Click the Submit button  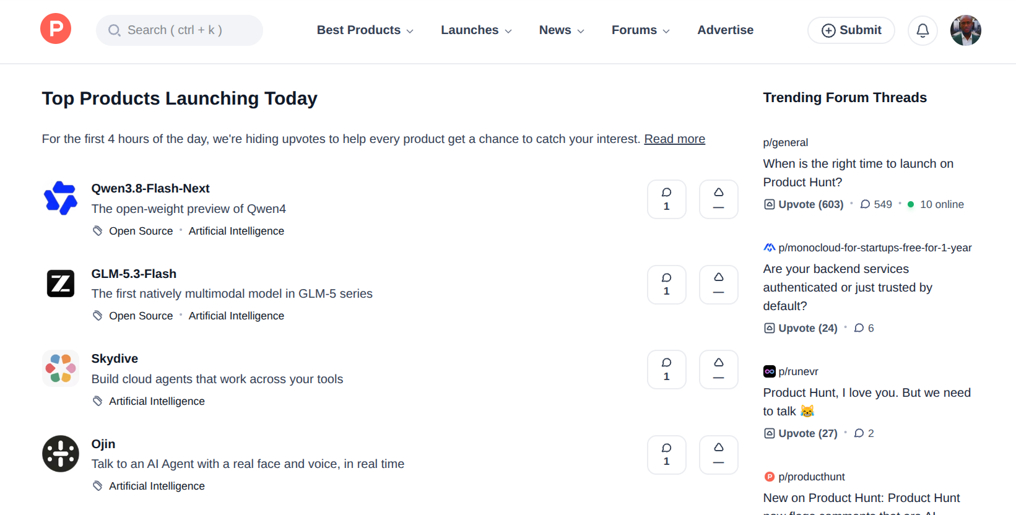click(x=851, y=30)
